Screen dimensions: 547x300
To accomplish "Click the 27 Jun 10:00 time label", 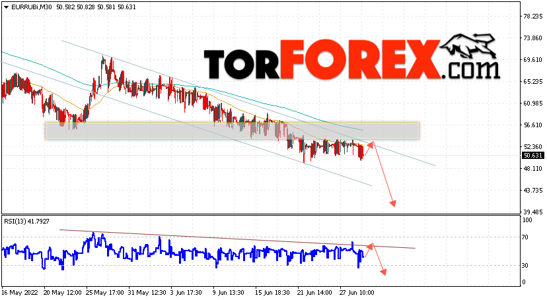I will (357, 293).
